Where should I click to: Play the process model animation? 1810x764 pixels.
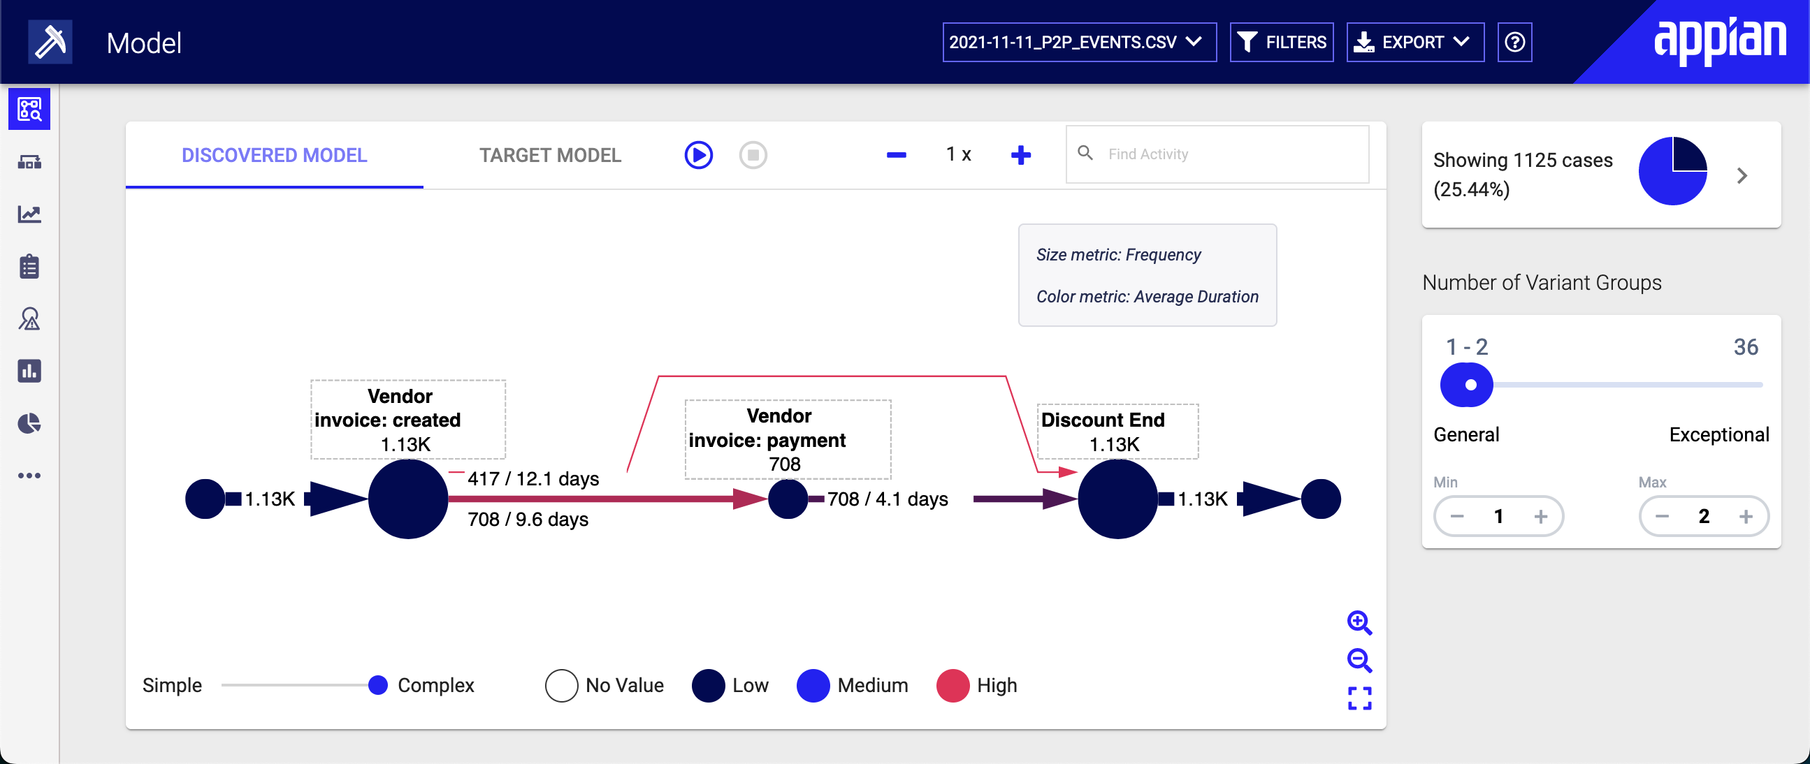tap(698, 154)
